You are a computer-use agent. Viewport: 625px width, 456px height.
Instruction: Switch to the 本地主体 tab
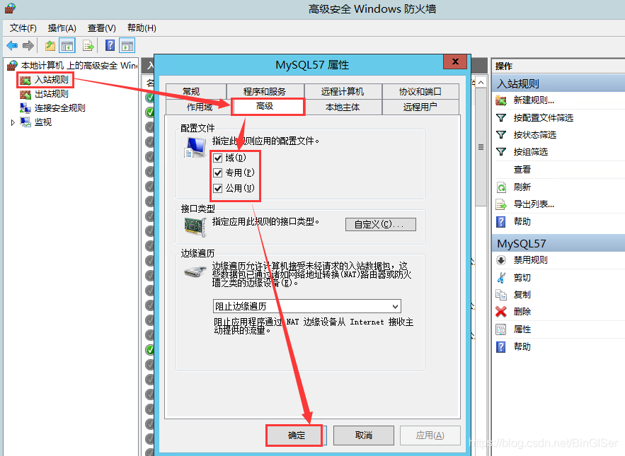click(x=343, y=107)
